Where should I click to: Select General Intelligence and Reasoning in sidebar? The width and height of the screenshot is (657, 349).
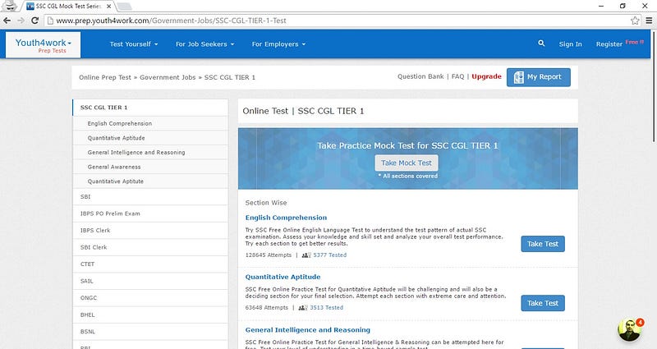click(x=150, y=153)
